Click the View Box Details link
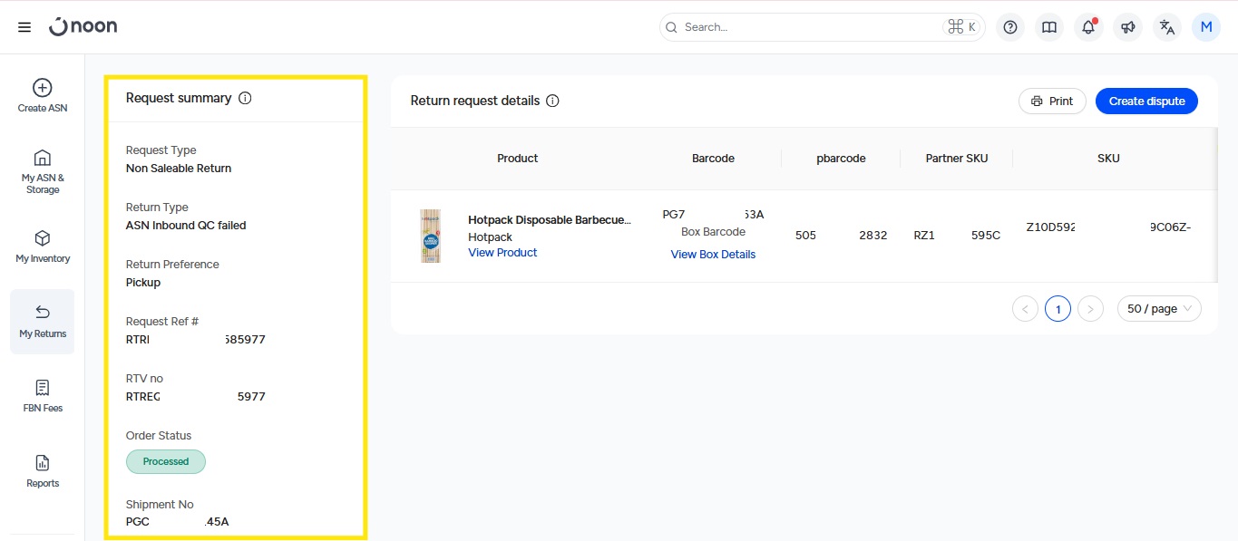1238x541 pixels. click(x=713, y=255)
